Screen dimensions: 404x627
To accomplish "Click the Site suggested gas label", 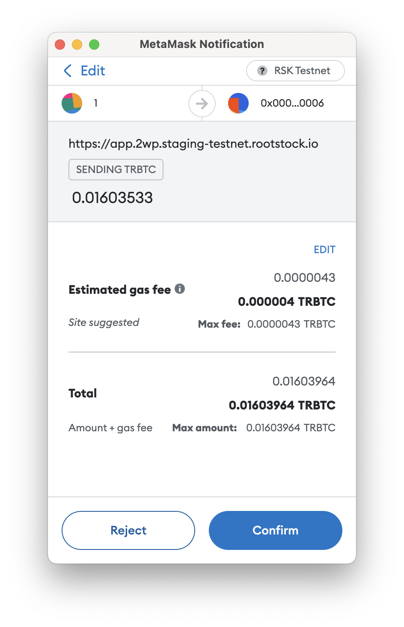I will [104, 322].
